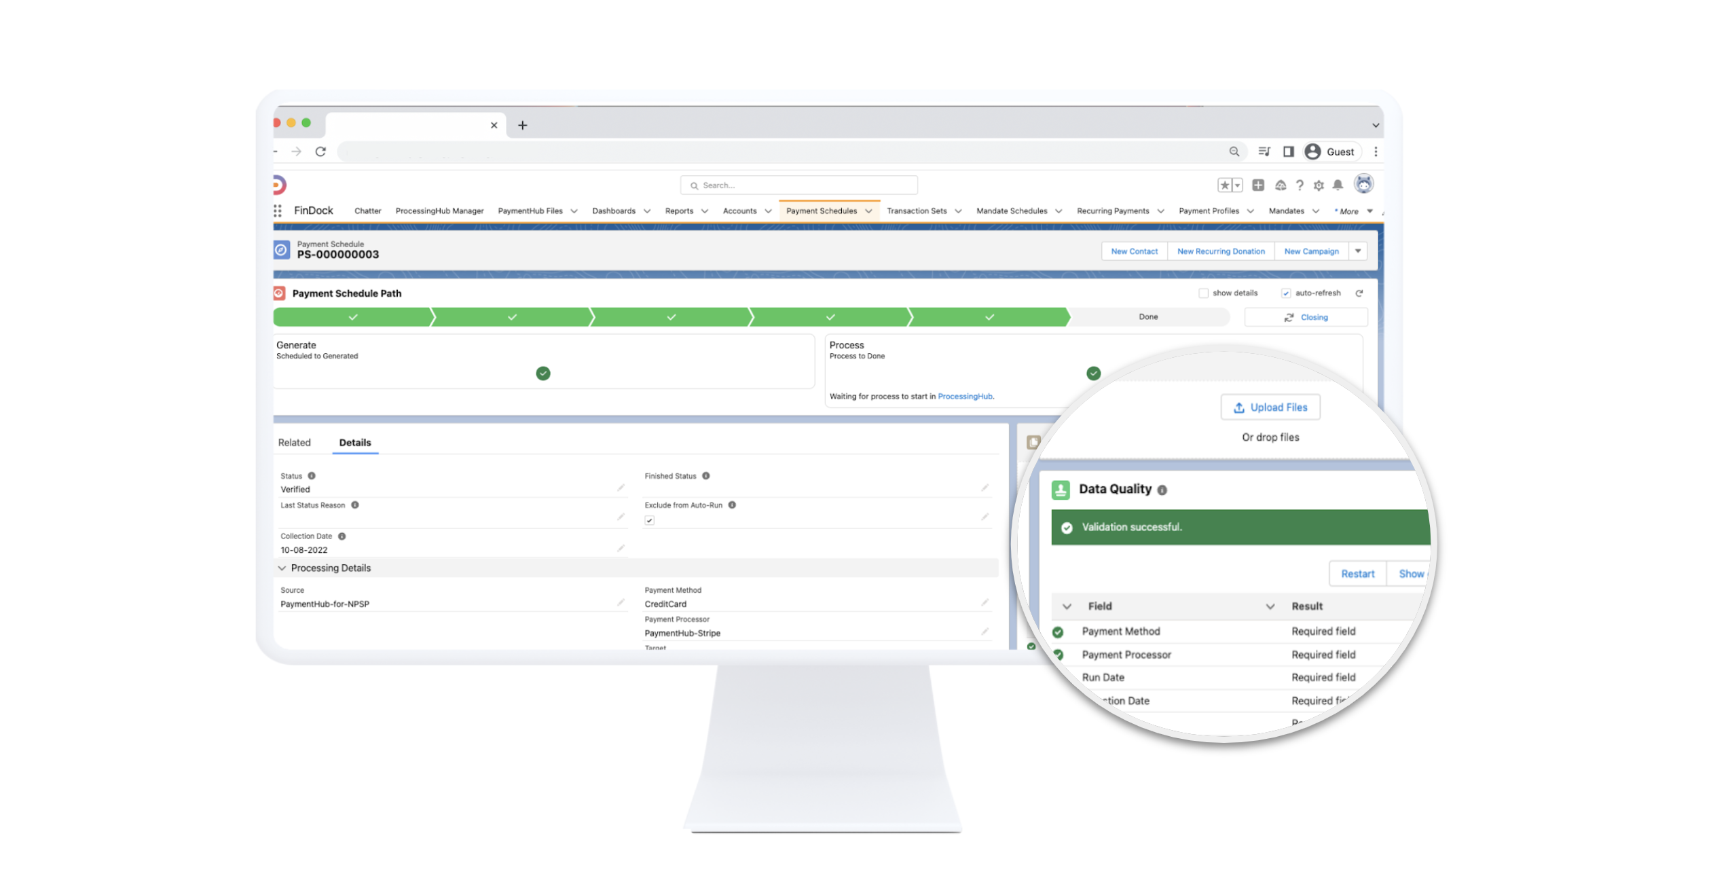Switch to the Related tab
The height and width of the screenshot is (876, 1711).
tap(294, 443)
